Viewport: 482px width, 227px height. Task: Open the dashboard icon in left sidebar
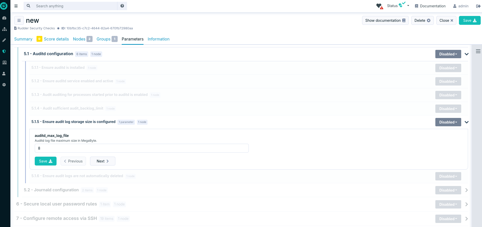click(x=4, y=18)
